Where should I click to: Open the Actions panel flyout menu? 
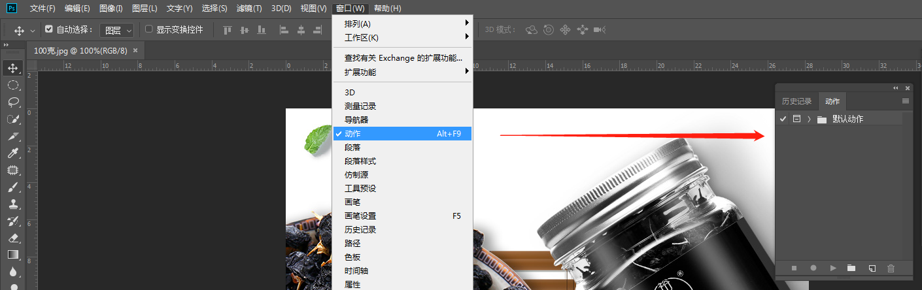pos(906,101)
